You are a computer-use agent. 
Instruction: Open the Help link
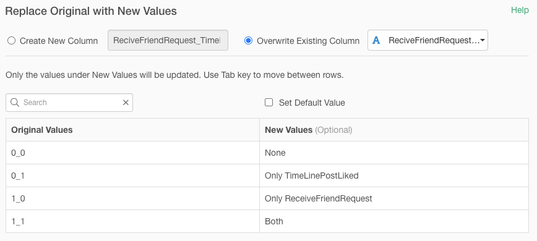click(520, 11)
